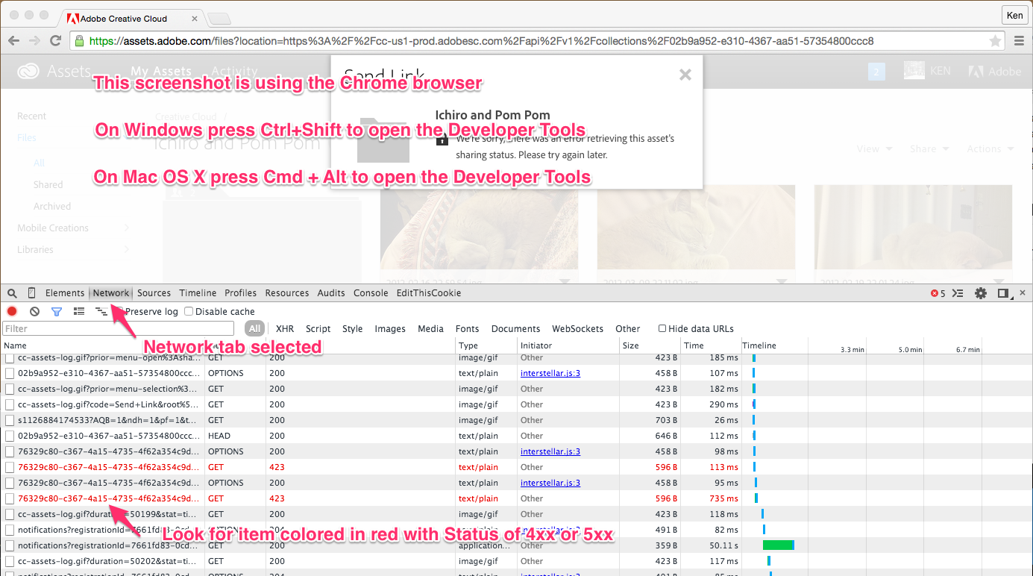Filter requests by Fonts type
Image resolution: width=1033 pixels, height=576 pixels.
(x=467, y=328)
